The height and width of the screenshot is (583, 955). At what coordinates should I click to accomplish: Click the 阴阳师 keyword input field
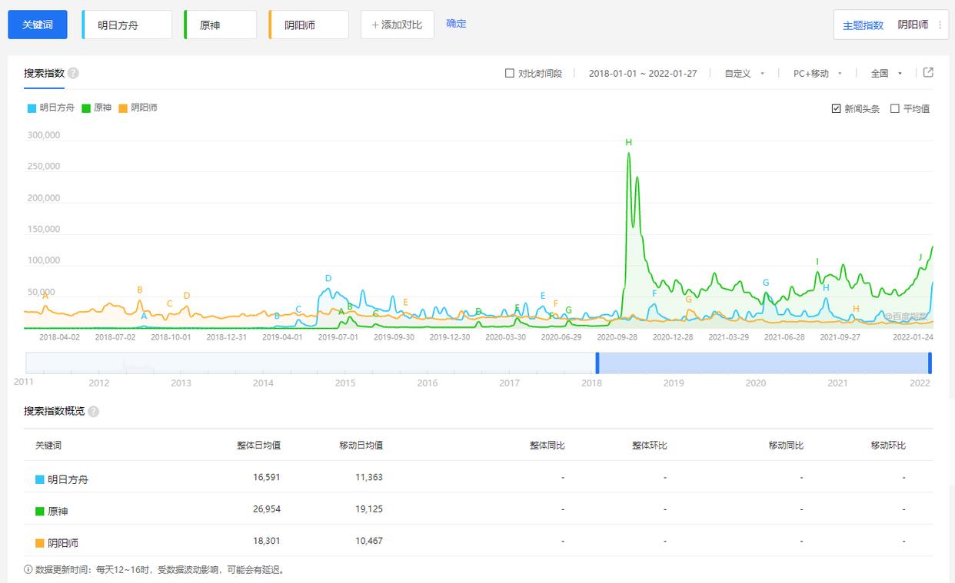coord(308,25)
